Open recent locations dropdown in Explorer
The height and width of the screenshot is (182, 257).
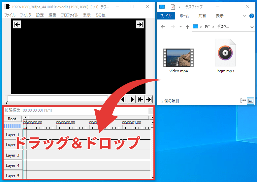click(180, 26)
